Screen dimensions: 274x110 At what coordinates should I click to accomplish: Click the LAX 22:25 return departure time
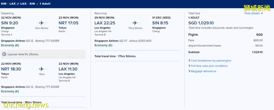pos(105,23)
